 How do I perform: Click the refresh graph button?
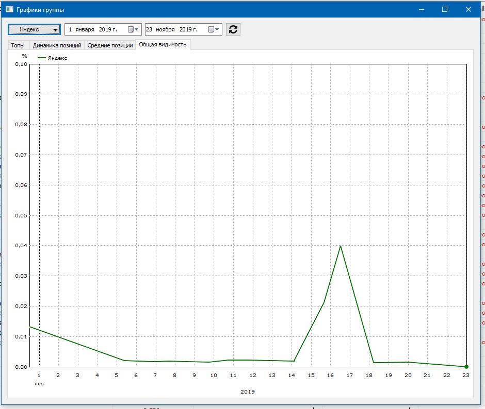click(233, 29)
